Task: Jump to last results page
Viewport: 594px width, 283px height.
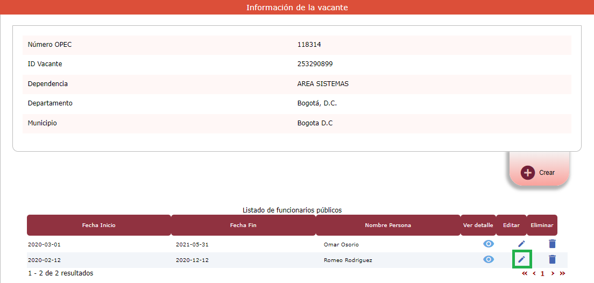Action: pos(562,273)
